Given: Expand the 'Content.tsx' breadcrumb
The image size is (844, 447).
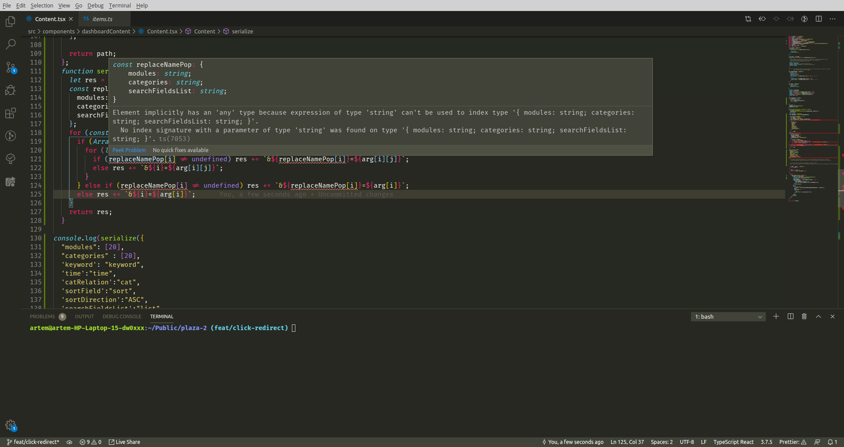Looking at the screenshot, I should [158, 31].
